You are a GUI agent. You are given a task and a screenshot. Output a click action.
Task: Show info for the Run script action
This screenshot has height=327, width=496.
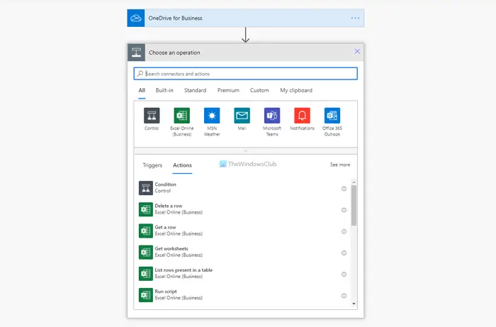coord(344,296)
